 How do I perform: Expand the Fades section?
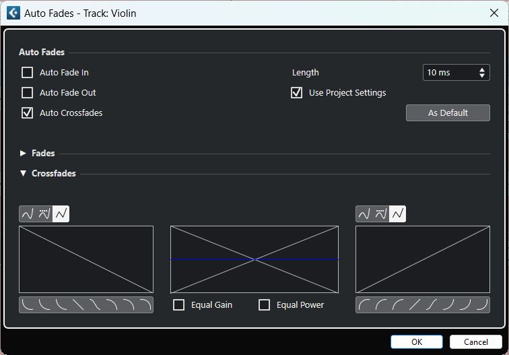point(23,154)
